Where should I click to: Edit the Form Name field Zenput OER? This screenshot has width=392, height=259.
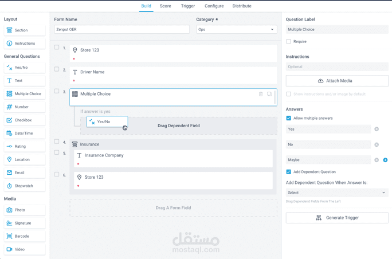121,29
